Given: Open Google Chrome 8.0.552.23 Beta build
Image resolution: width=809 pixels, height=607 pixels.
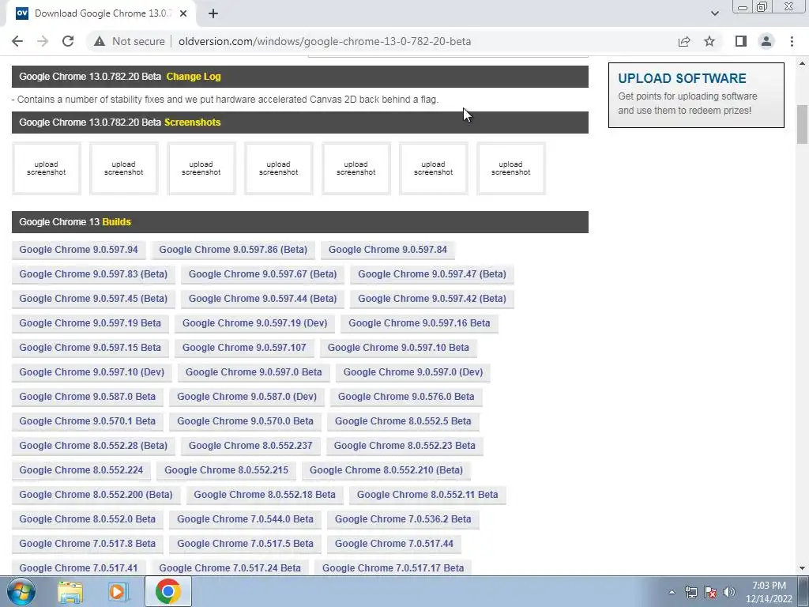Looking at the screenshot, I should [x=404, y=446].
